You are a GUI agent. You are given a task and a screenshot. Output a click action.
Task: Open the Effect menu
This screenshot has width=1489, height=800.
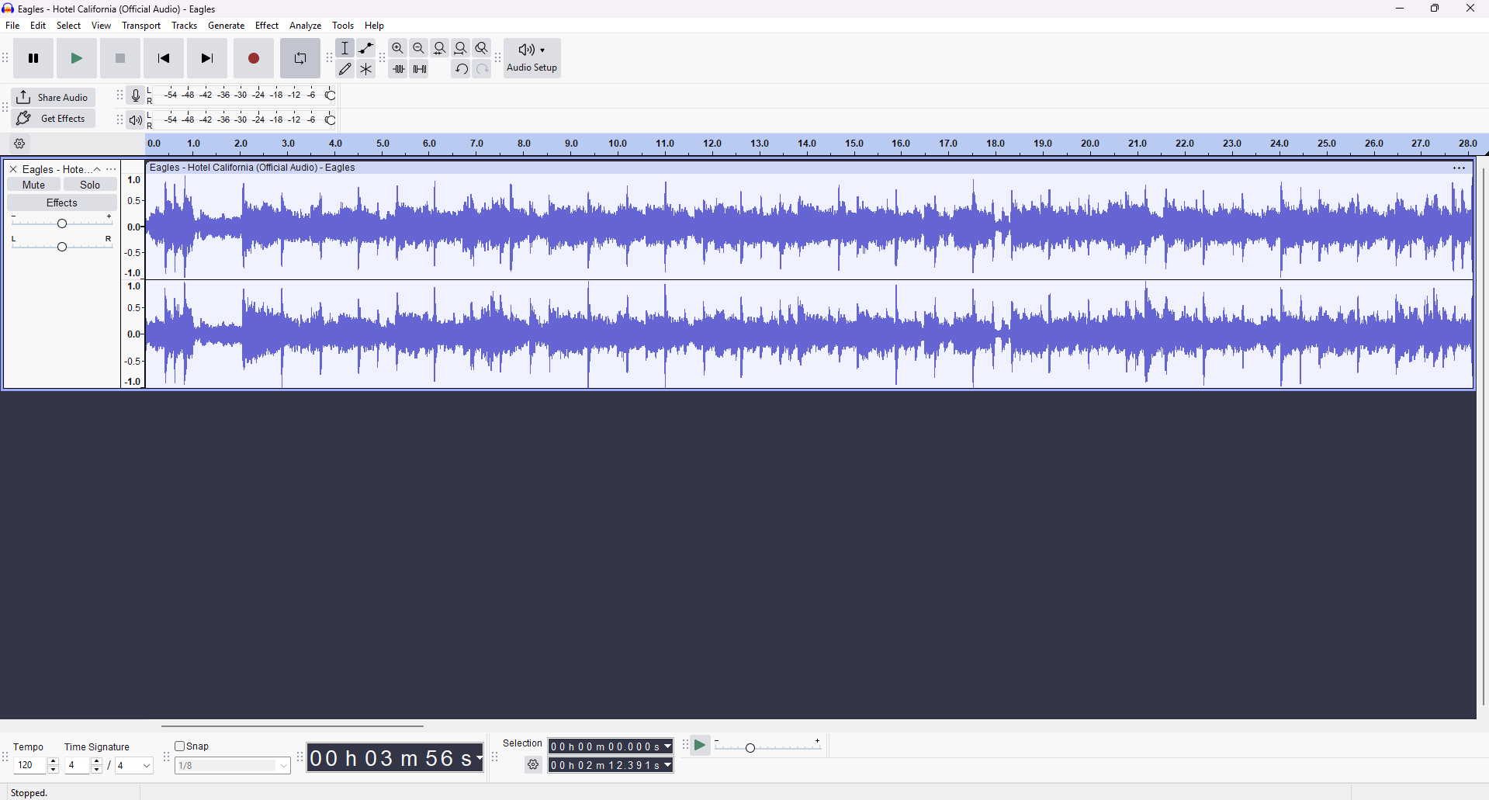pyautogui.click(x=267, y=26)
